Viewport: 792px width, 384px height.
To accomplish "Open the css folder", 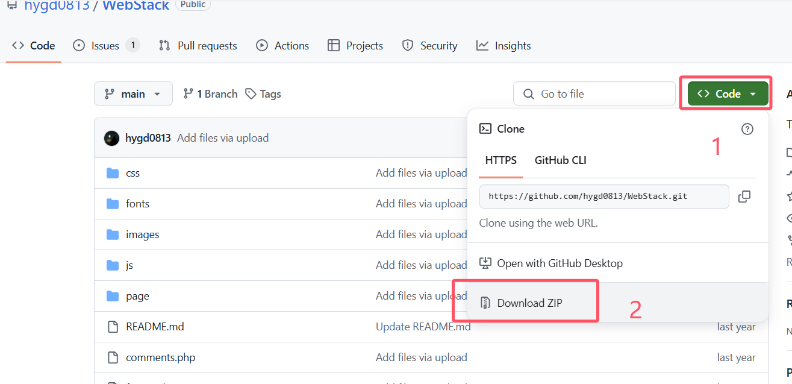I will pyautogui.click(x=133, y=173).
